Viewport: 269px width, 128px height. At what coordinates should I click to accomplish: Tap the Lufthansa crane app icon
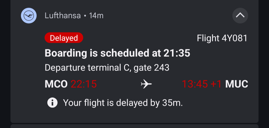[x=29, y=16]
